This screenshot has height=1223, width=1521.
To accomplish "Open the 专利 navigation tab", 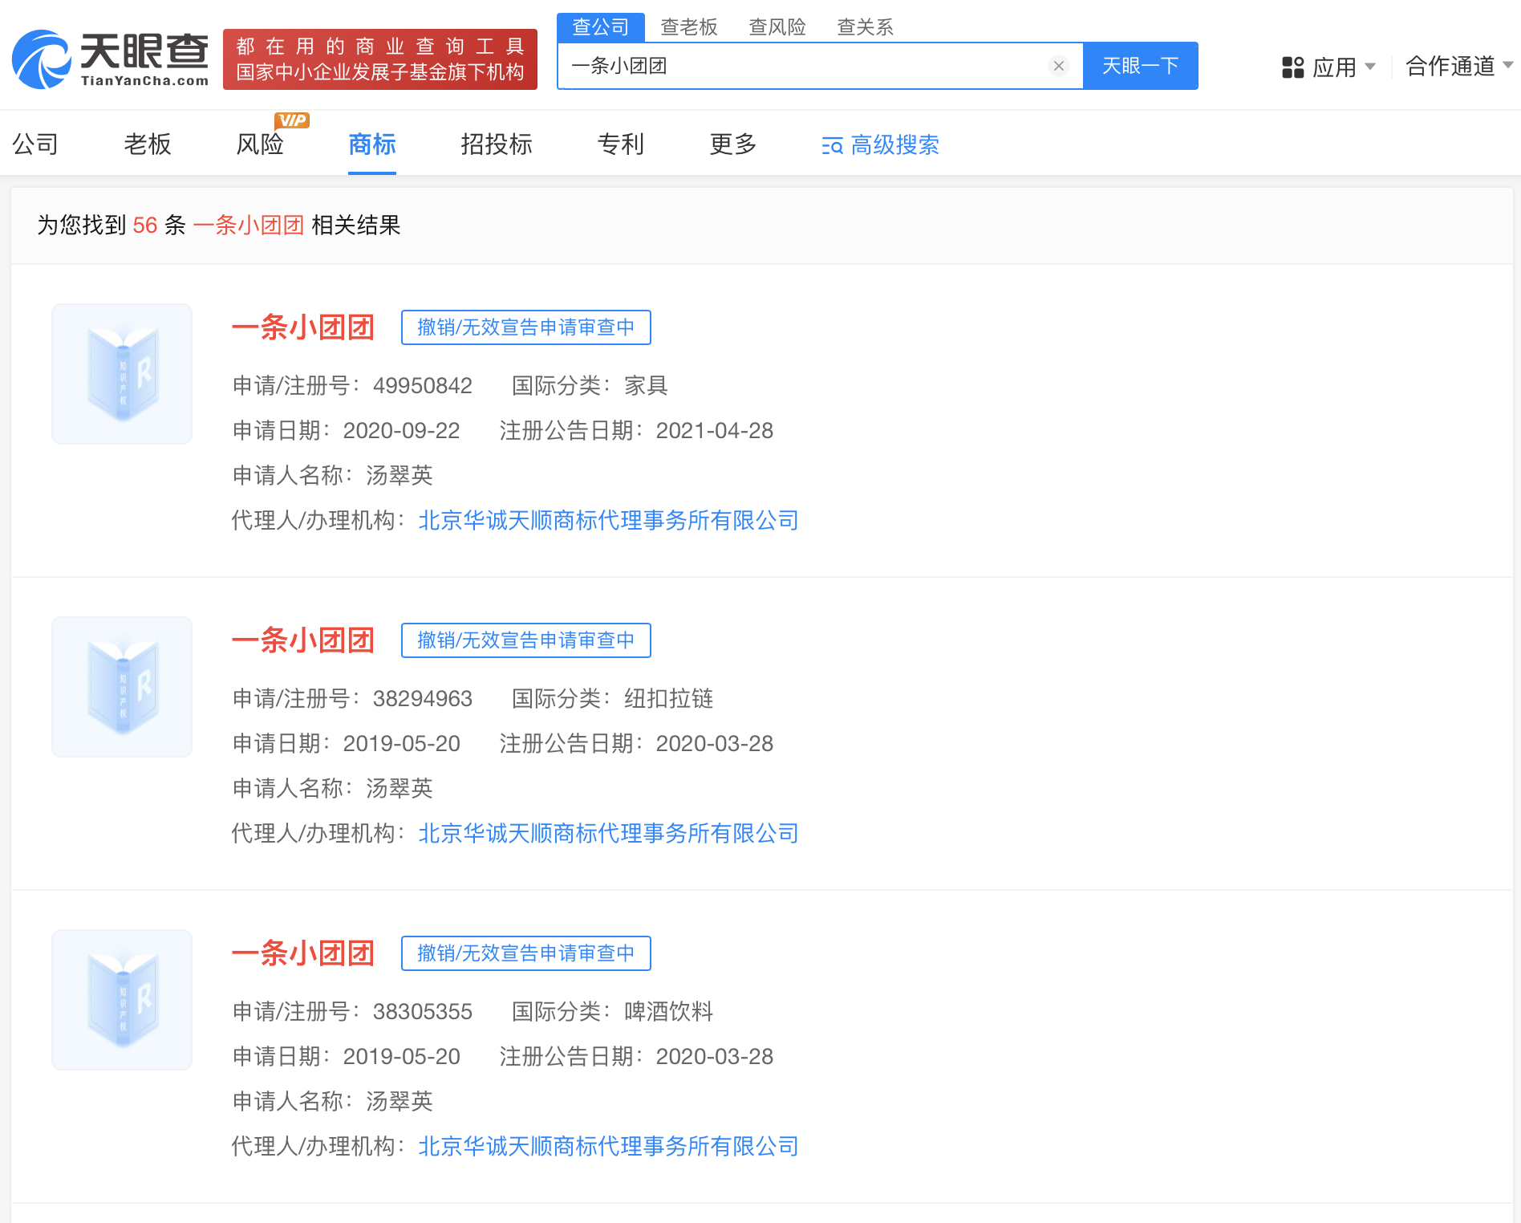I will pyautogui.click(x=621, y=144).
